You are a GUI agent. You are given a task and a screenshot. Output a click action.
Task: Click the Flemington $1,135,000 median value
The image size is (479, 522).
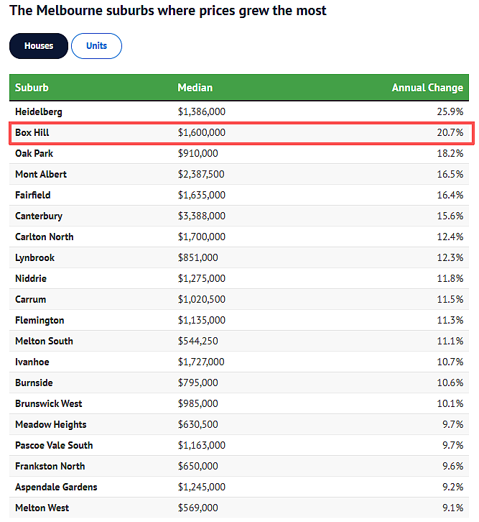[x=202, y=320]
